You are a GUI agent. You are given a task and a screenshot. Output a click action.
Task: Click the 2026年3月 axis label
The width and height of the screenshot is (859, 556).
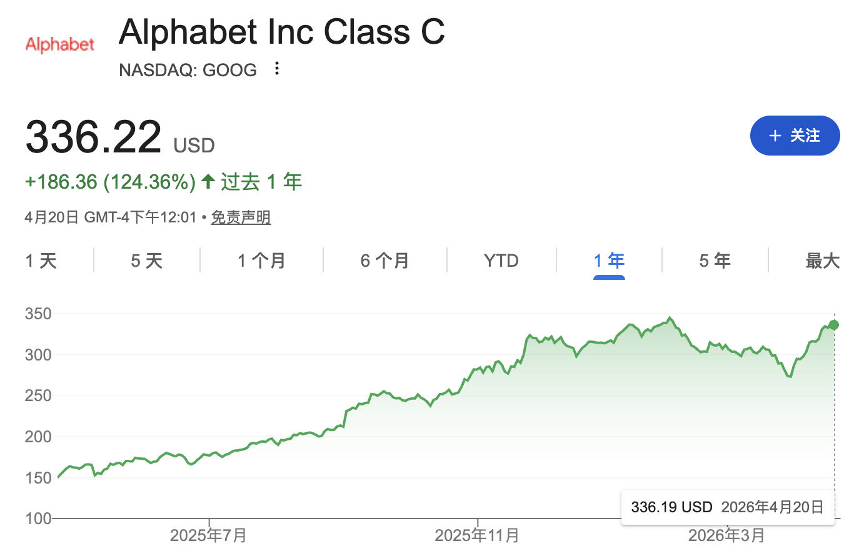tap(726, 535)
